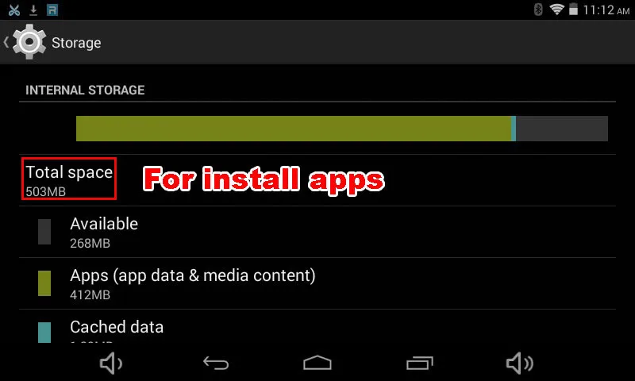Tap the Wi-Fi status icon
This screenshot has width=635, height=381.
557,10
